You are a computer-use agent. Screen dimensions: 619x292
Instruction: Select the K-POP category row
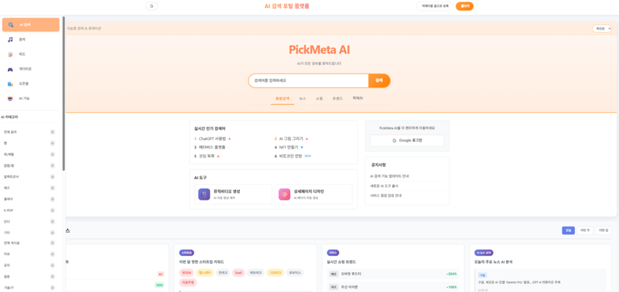coord(30,210)
